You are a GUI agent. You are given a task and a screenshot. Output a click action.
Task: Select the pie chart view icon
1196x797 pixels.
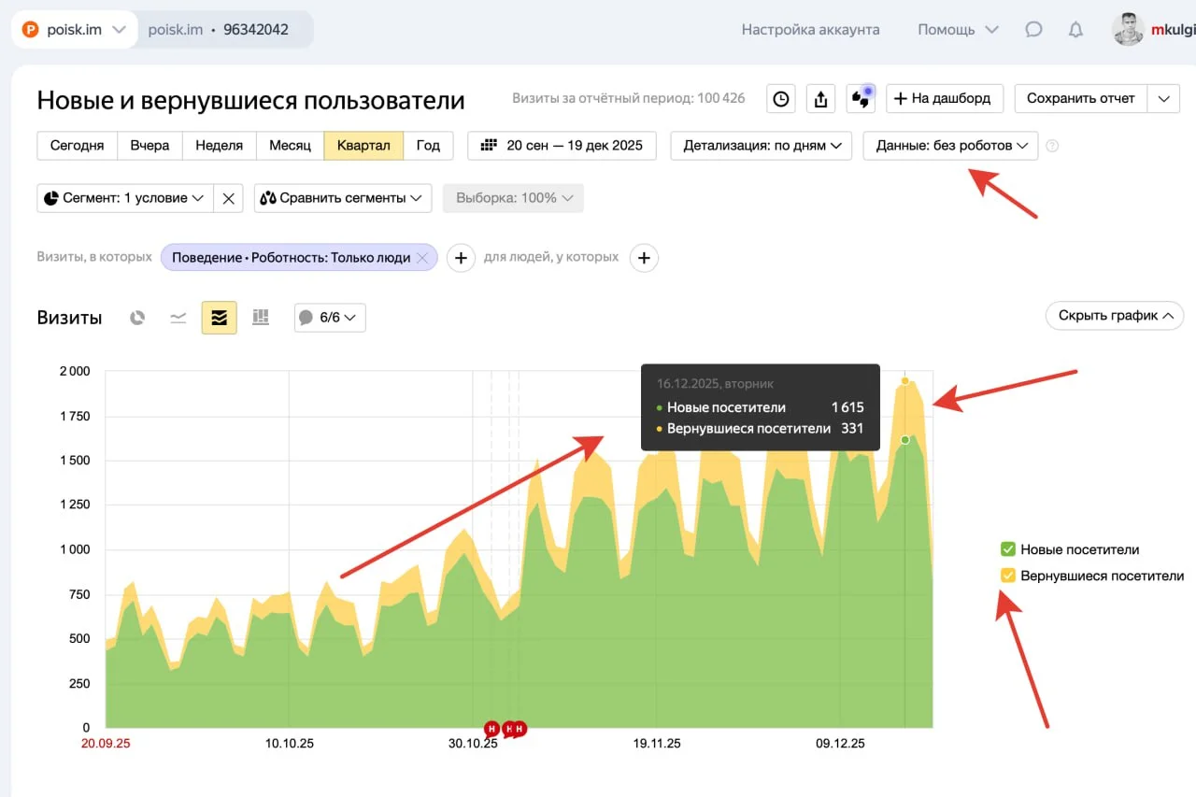tap(137, 318)
